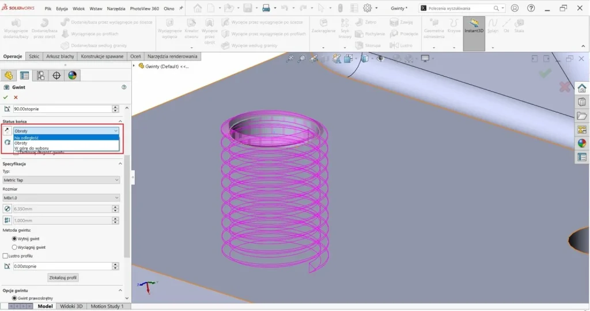Open Options gear icon in title bar

coord(367,8)
